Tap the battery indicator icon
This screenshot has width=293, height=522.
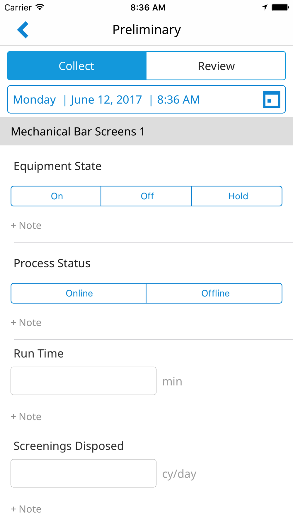280,7
